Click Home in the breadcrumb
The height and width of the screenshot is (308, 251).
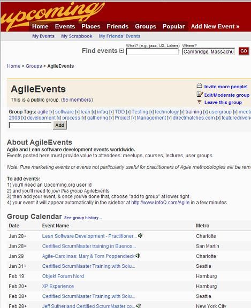[13, 66]
